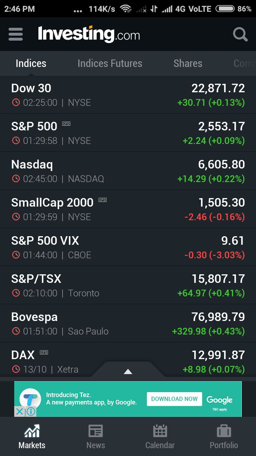Screen dimensions: 256x456
Task: Expand the upward arrow drawer handle
Action: coord(128,371)
